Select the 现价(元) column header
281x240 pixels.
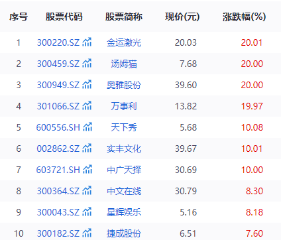click(182, 17)
